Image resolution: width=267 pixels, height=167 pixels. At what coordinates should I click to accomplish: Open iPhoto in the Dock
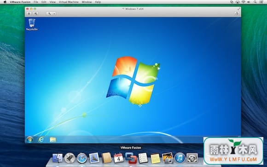168,158
